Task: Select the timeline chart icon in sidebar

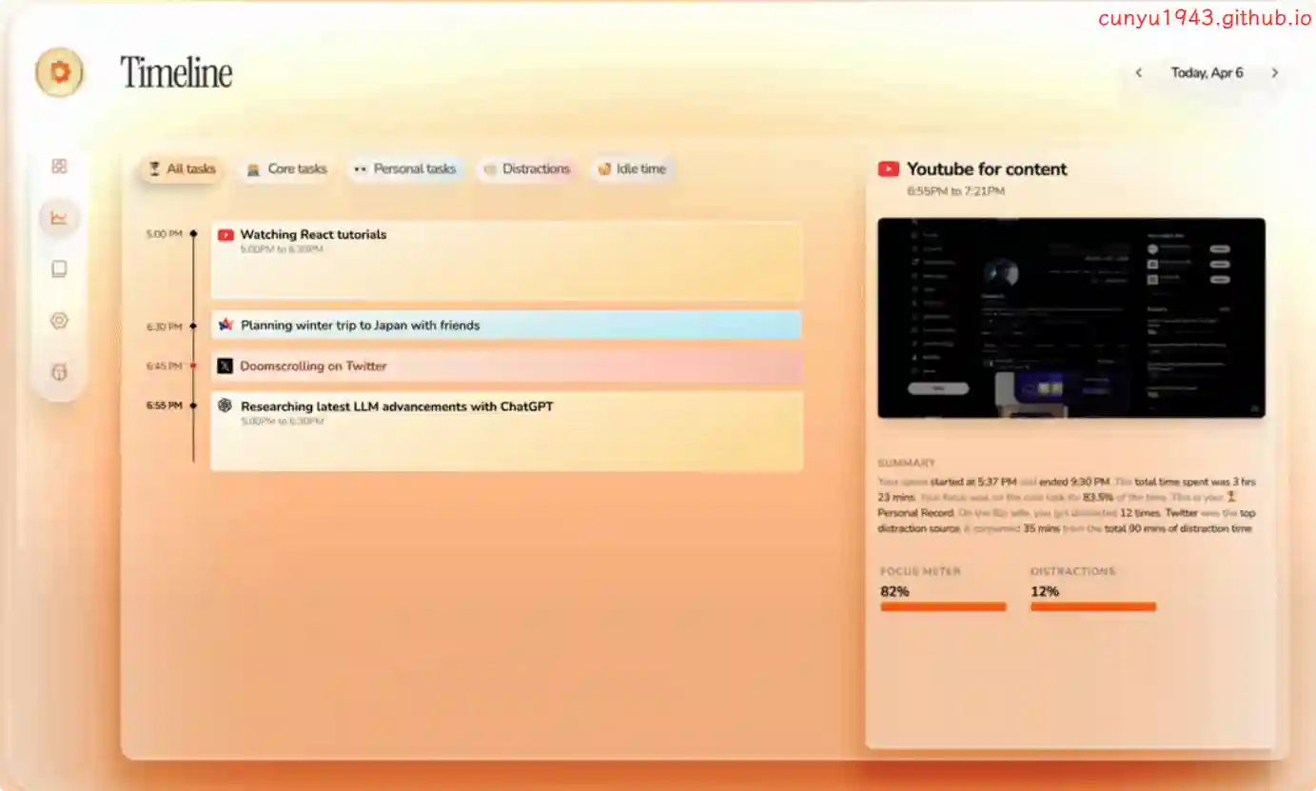Action: [59, 218]
